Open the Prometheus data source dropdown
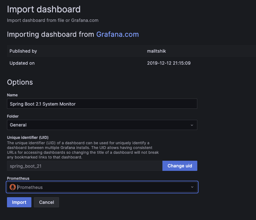The image size is (256, 220). 102,187
